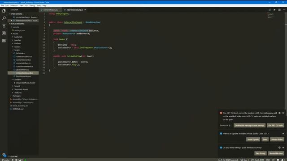Click the Tab Size indicator in status bar

244,160
